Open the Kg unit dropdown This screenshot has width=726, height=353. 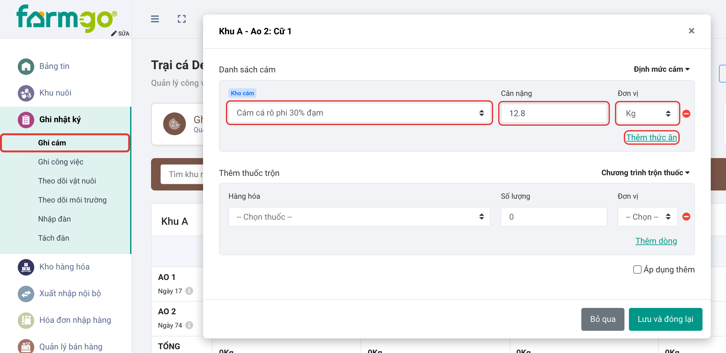point(648,113)
